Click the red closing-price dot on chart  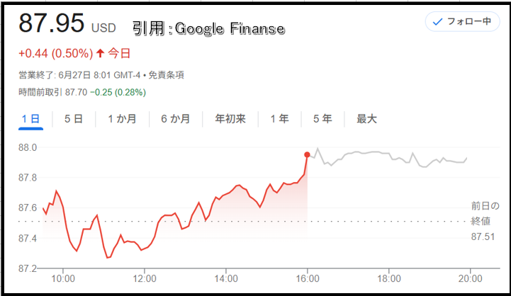307,154
